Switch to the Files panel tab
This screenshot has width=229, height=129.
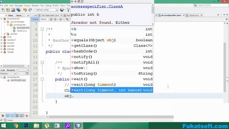tap(10, 15)
